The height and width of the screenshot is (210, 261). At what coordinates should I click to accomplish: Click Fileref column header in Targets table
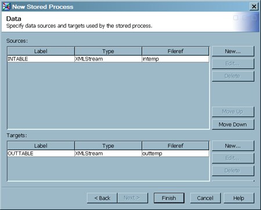coord(175,146)
